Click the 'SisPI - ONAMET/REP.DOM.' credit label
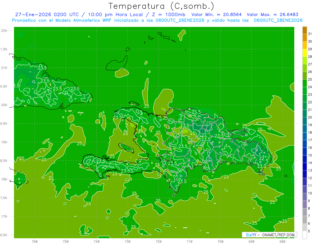Screen dimensions: 317x245 point(269,235)
